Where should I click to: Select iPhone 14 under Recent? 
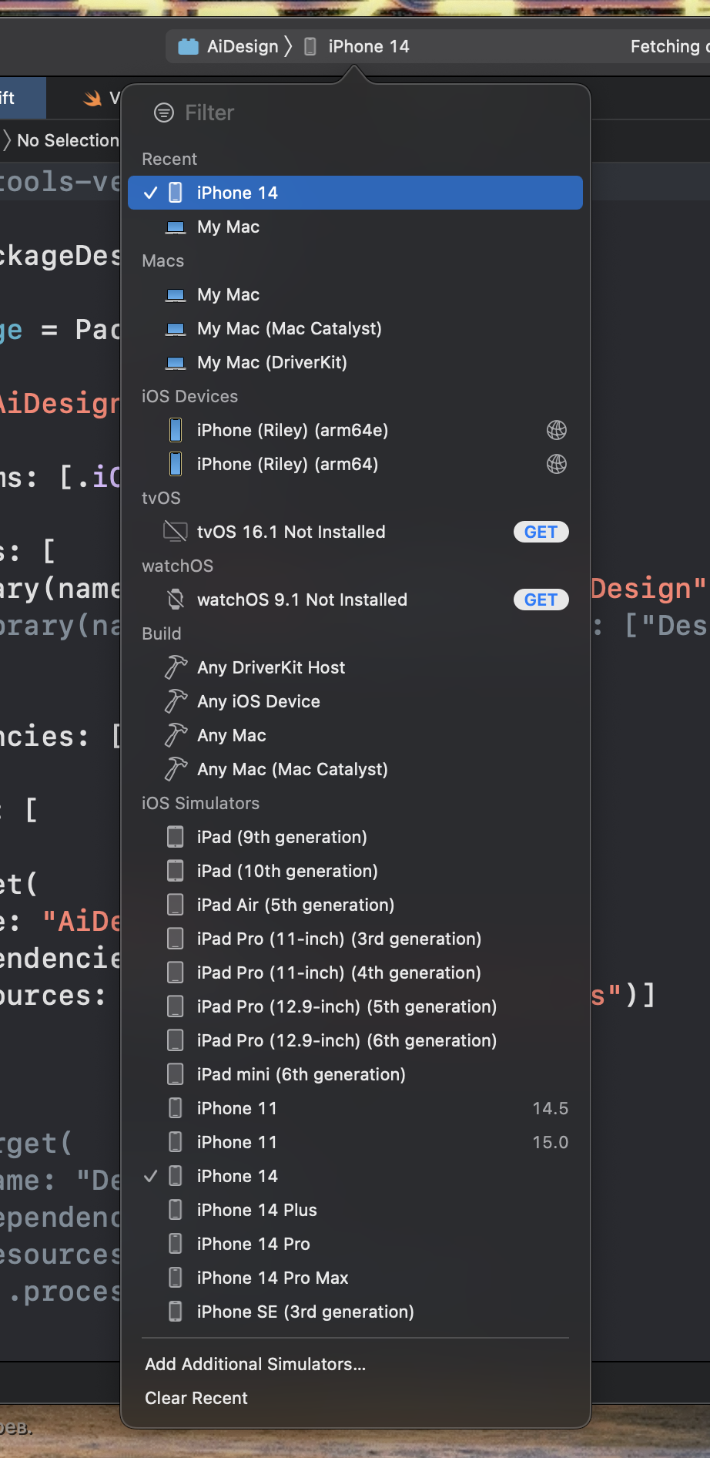coord(355,193)
